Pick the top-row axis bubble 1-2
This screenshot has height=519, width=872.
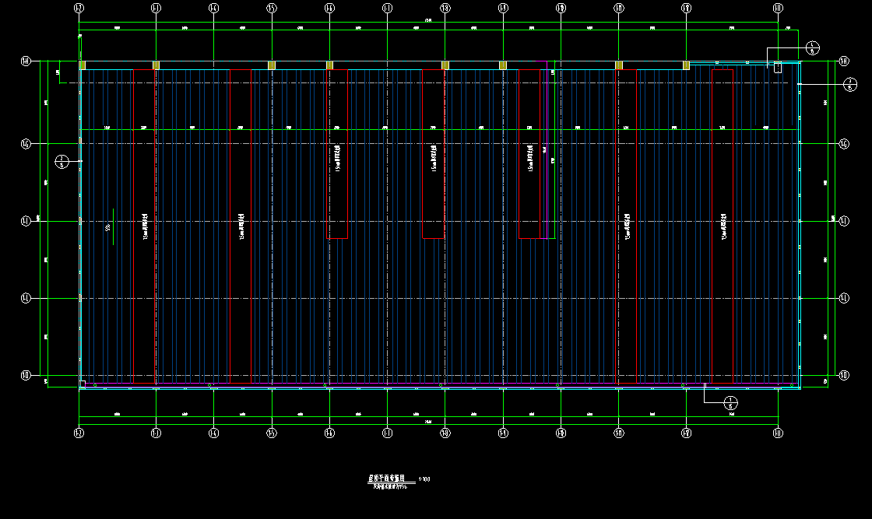(79, 8)
